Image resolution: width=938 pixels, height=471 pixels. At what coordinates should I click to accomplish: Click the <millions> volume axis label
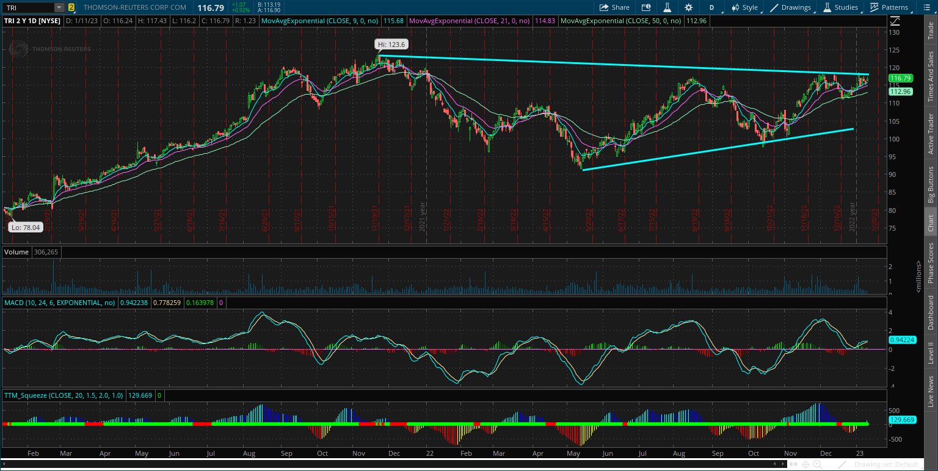[919, 276]
